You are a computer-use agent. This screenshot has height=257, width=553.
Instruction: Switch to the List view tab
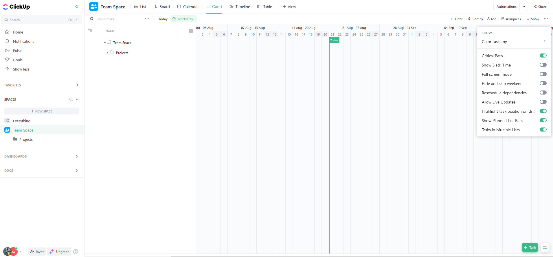click(140, 7)
